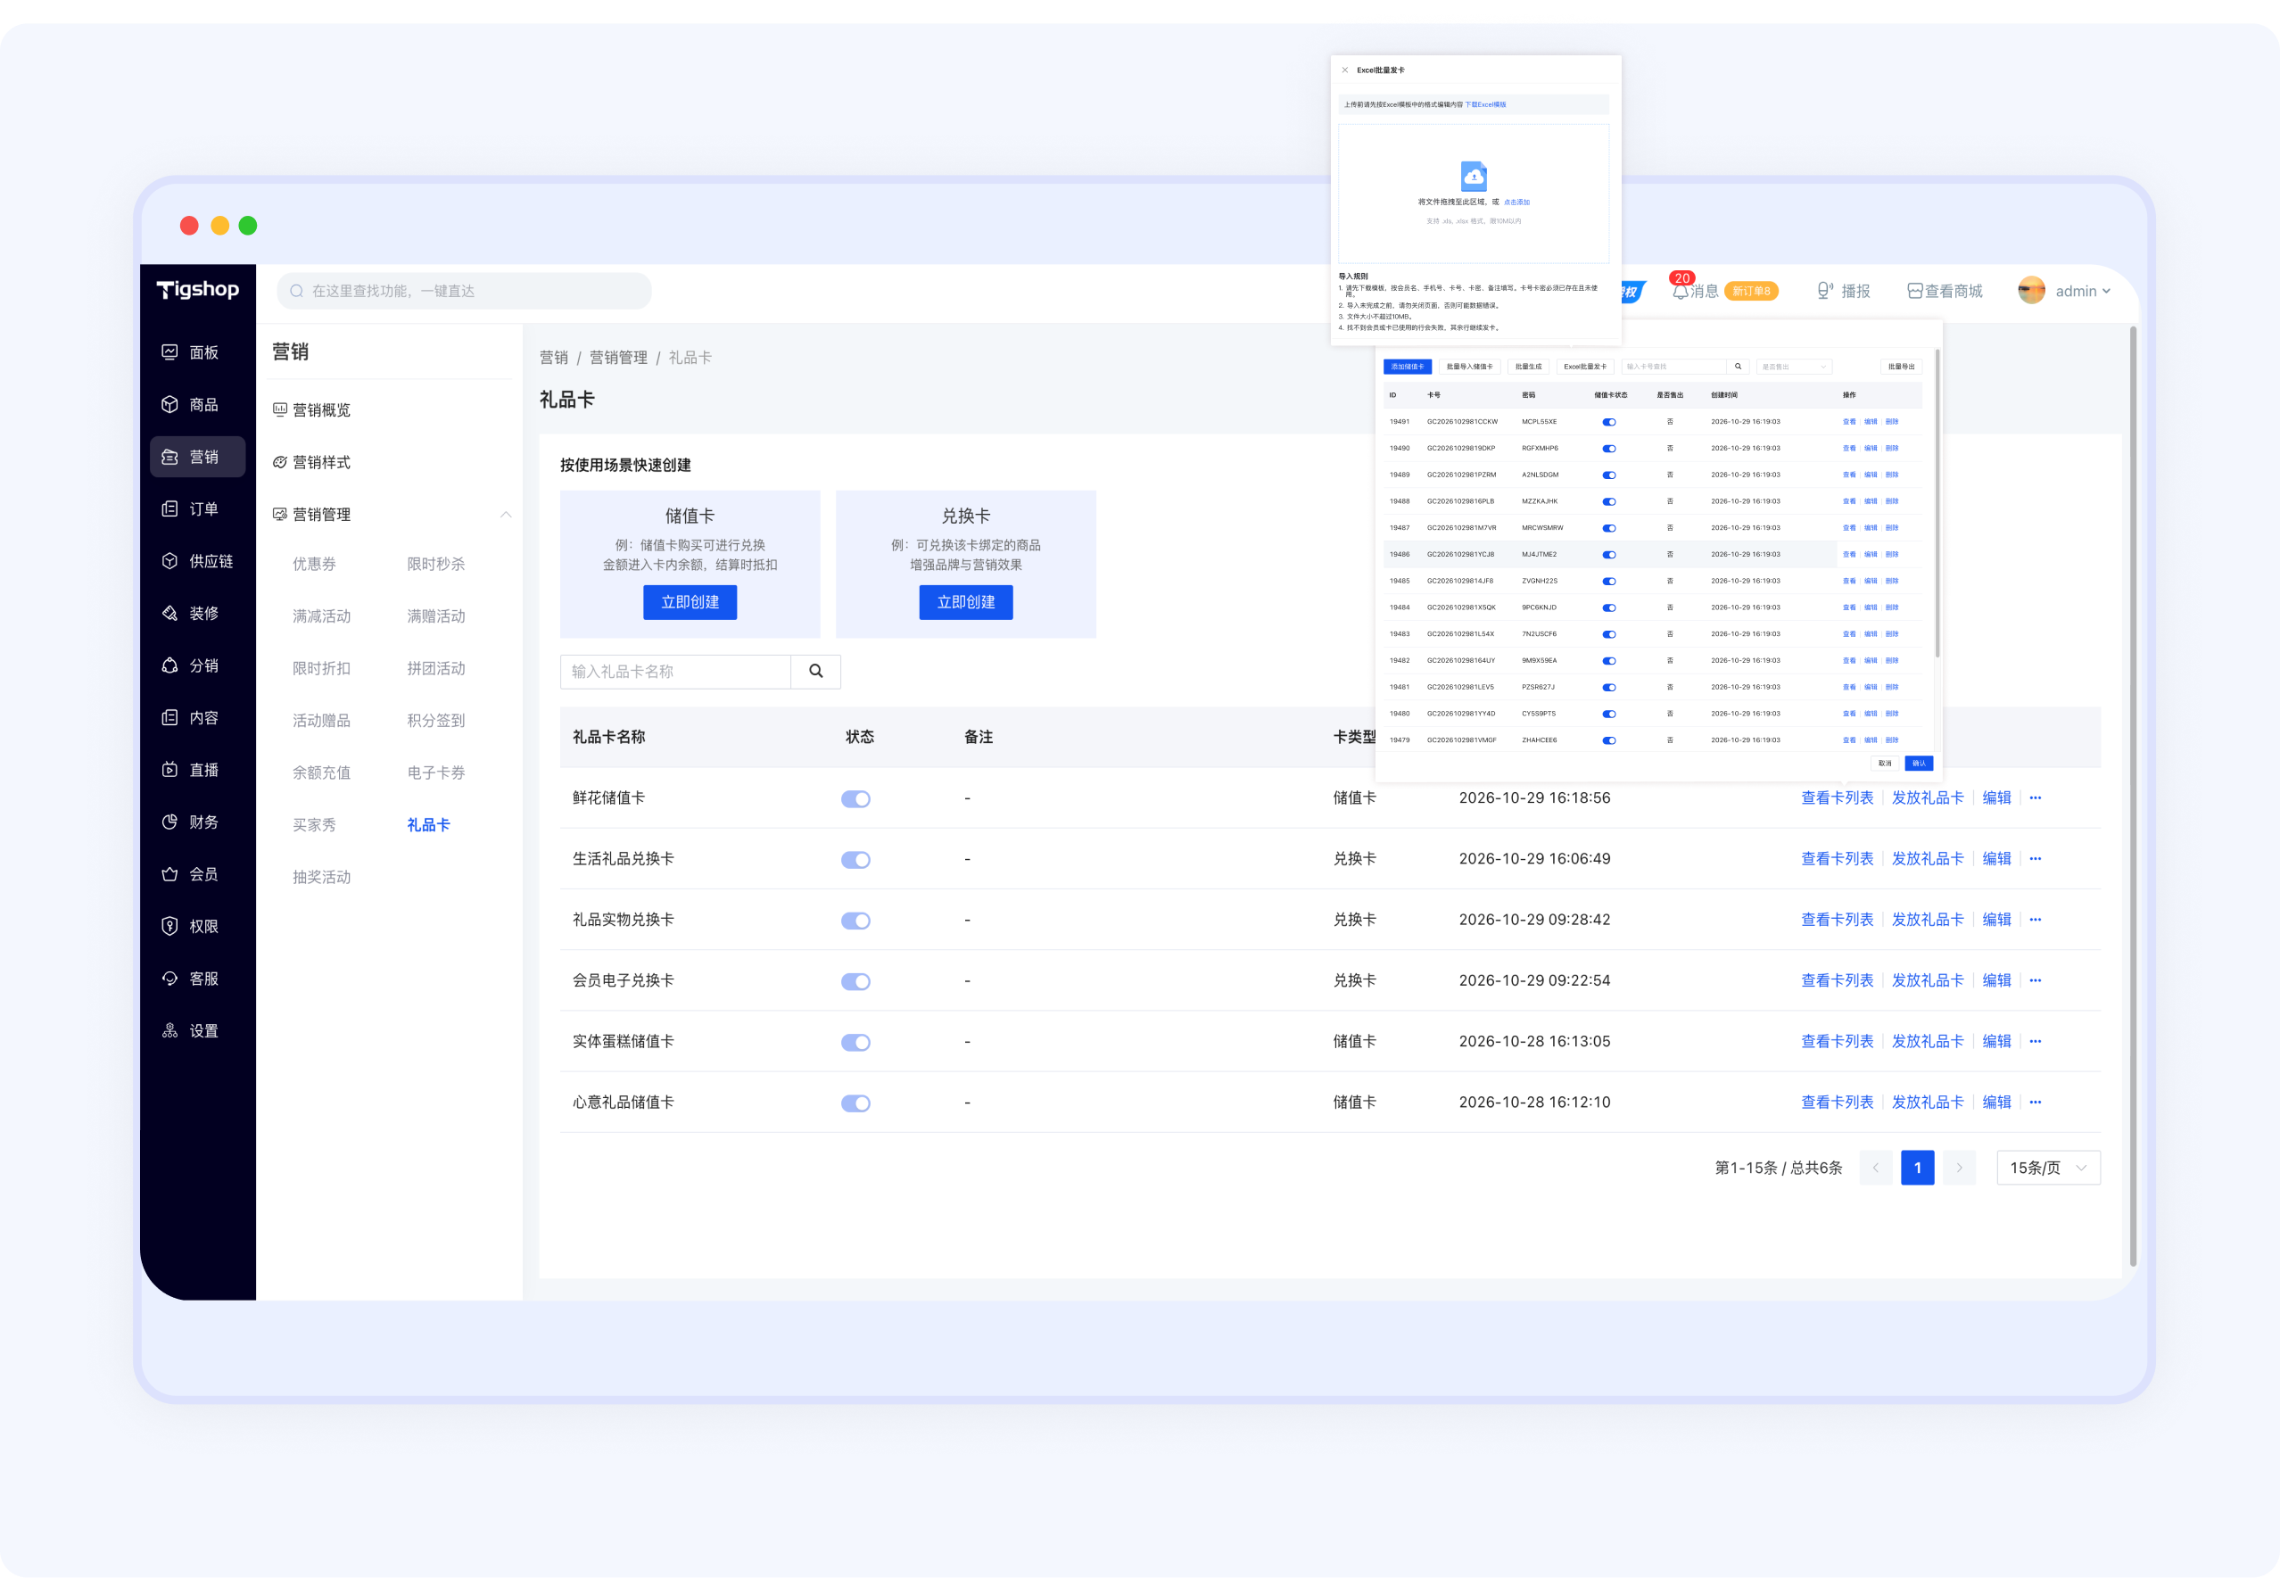Toggle status switch for 会员电子兑换卡
This screenshot has height=1578, width=2280.
pos(855,982)
